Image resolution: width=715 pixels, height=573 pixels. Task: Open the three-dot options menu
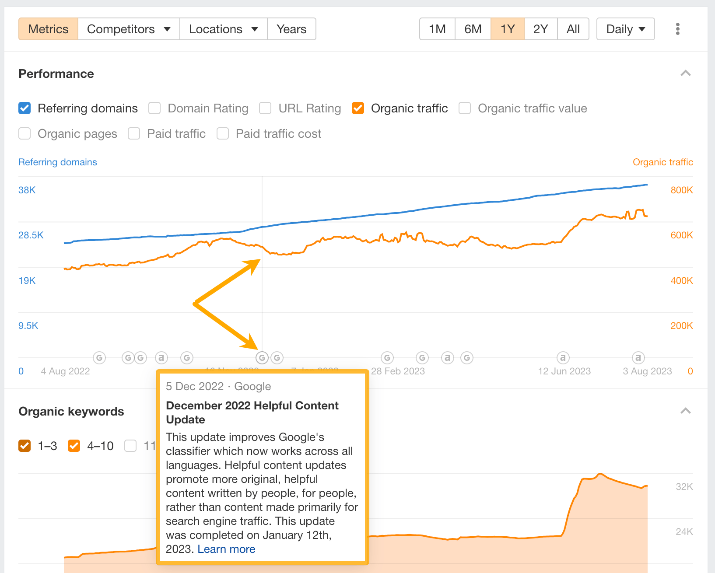click(x=677, y=29)
